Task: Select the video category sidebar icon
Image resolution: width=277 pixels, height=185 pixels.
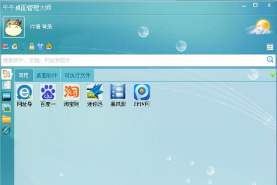Action: click(x=7, y=97)
